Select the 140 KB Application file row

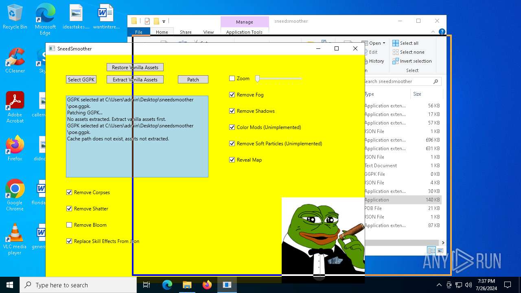coord(402,200)
